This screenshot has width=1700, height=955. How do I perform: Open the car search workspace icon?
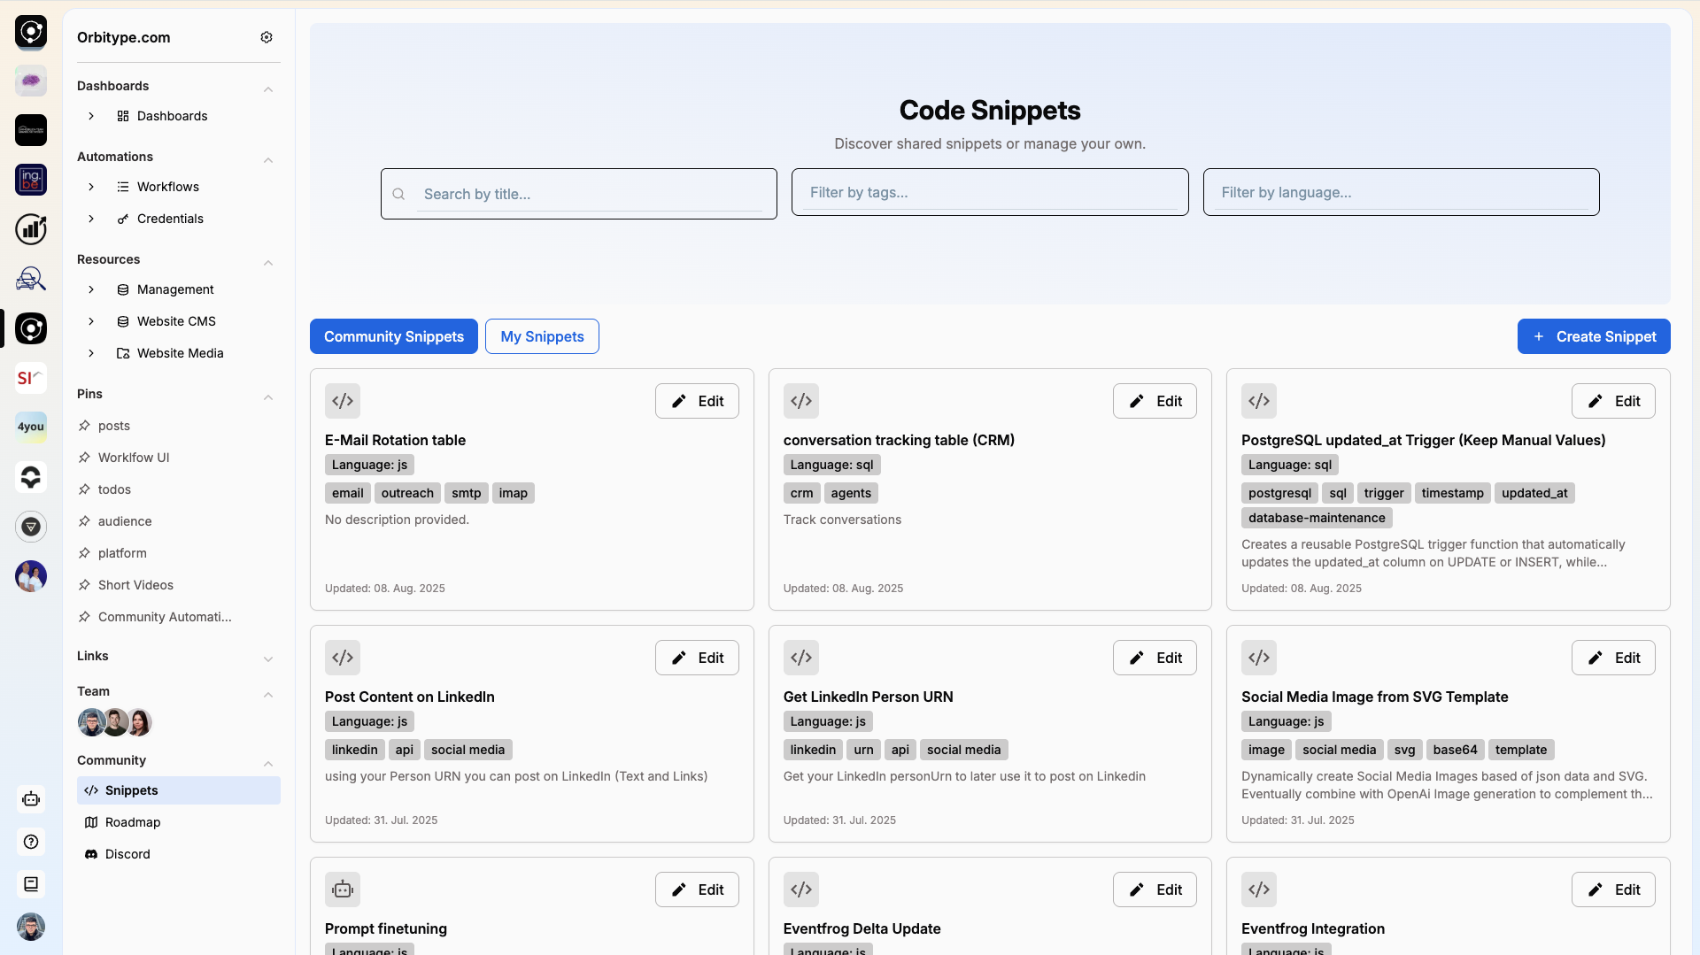pyautogui.click(x=31, y=279)
